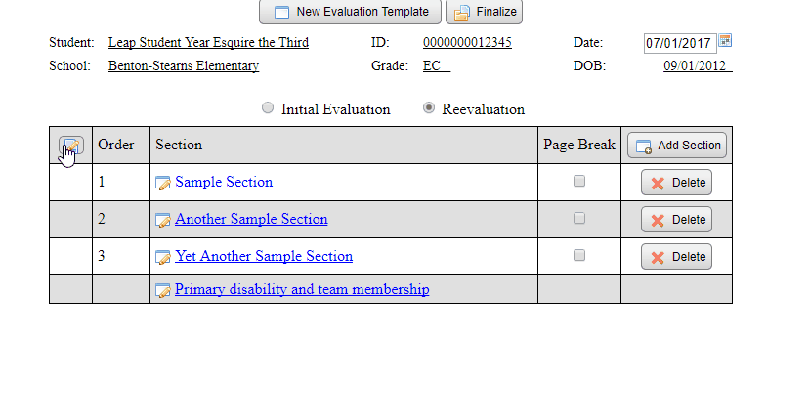Click the Add Section button
This screenshot has width=809, height=418.
click(677, 146)
